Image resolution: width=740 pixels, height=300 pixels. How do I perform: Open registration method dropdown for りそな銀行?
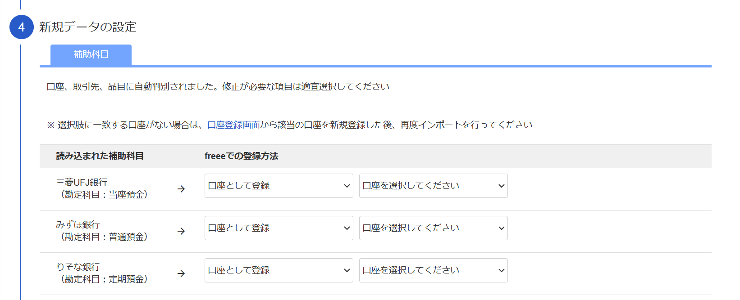tap(279, 270)
